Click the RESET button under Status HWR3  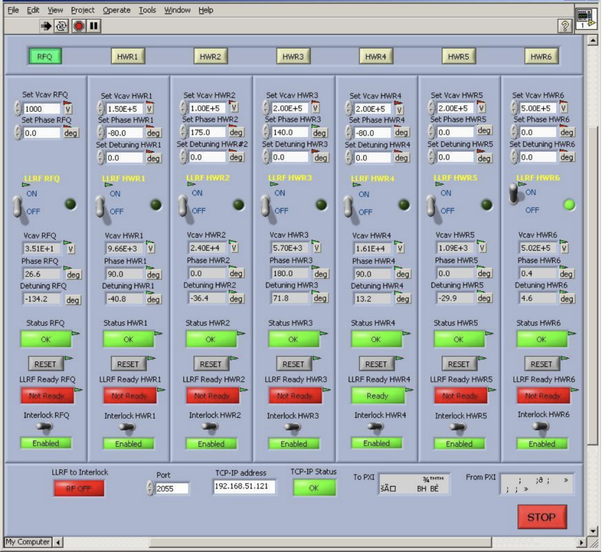pos(293,364)
